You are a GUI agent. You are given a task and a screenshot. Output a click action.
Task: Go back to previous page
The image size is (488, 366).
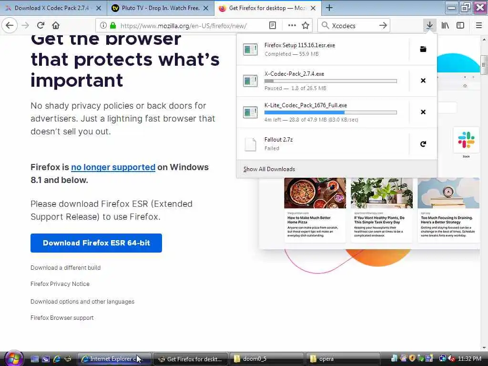coord(10,26)
